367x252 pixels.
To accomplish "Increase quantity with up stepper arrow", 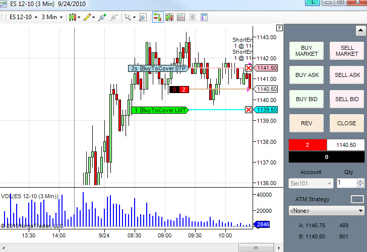I will (x=360, y=181).
